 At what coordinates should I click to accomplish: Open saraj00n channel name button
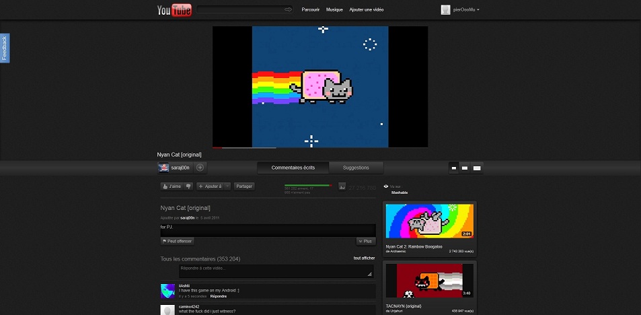click(x=180, y=168)
